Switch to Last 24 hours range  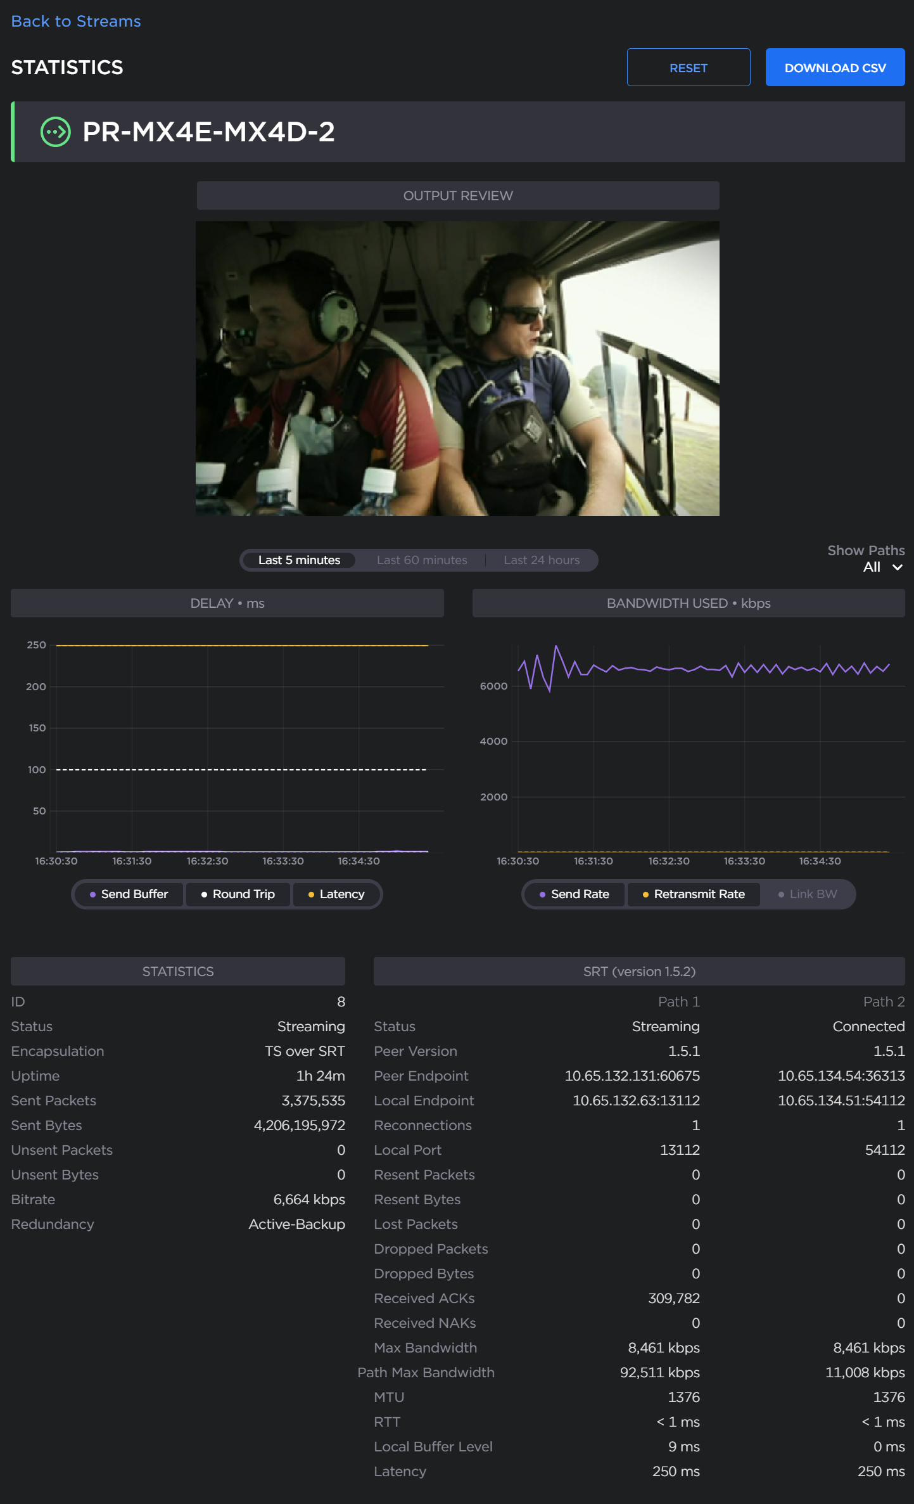(x=542, y=560)
